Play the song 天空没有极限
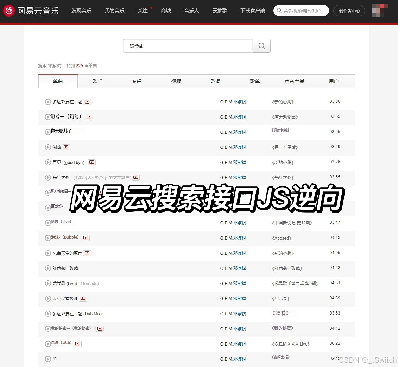398x367 pixels. [x=48, y=298]
